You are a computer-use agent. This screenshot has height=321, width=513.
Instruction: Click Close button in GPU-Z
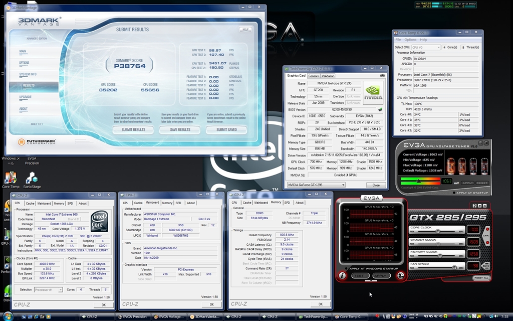[x=376, y=185]
